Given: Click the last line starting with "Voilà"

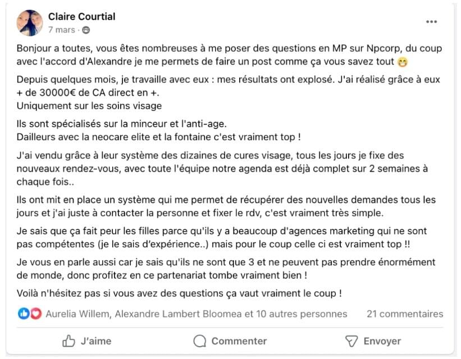Looking at the screenshot, I should pyautogui.click(x=180, y=293).
